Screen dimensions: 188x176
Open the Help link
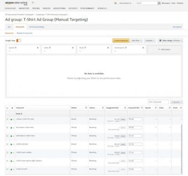tap(173, 3)
